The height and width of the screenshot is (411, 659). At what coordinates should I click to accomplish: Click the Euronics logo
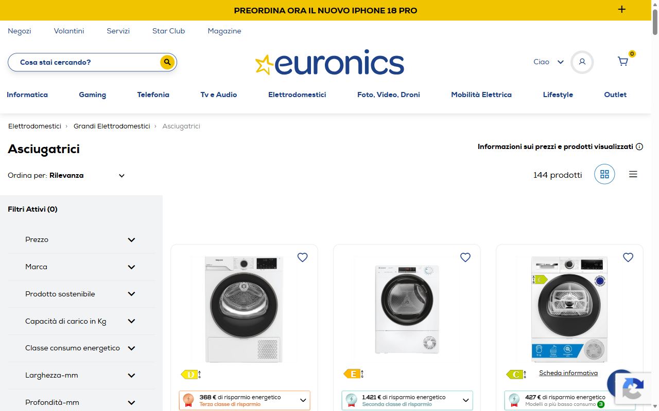click(329, 63)
